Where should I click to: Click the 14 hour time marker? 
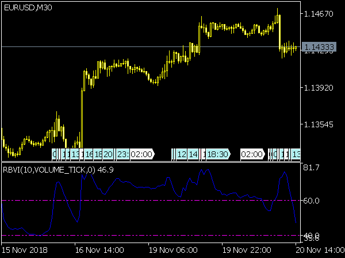(x=193, y=154)
